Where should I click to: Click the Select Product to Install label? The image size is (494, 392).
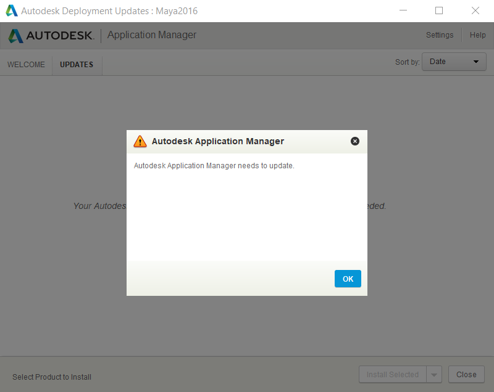52,377
